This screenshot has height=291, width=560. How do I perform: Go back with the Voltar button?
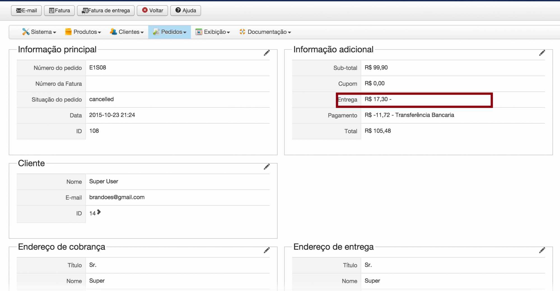tap(152, 11)
